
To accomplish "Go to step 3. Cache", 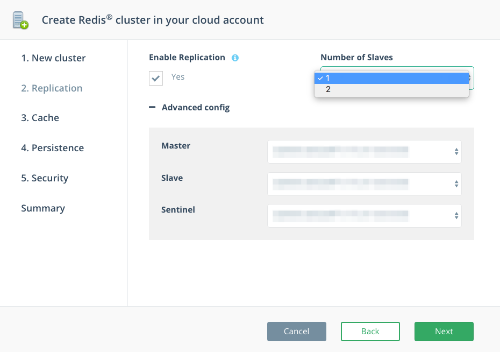I will pyautogui.click(x=40, y=118).
